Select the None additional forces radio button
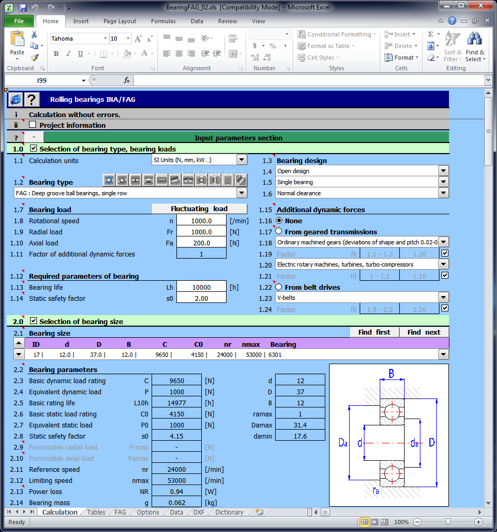The image size is (497, 532). click(279, 221)
